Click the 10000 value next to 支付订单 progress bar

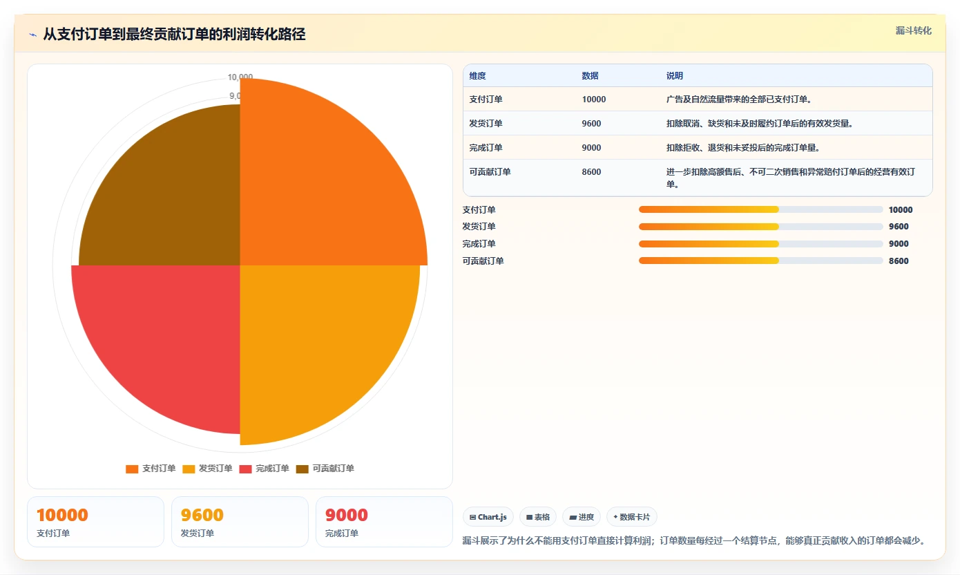click(x=901, y=209)
